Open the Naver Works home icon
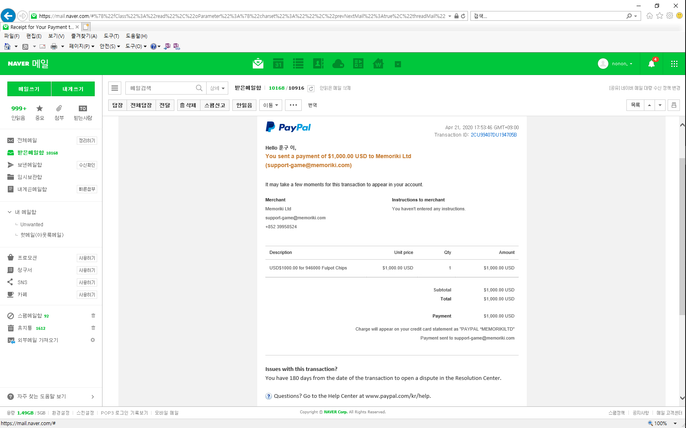 (x=378, y=64)
